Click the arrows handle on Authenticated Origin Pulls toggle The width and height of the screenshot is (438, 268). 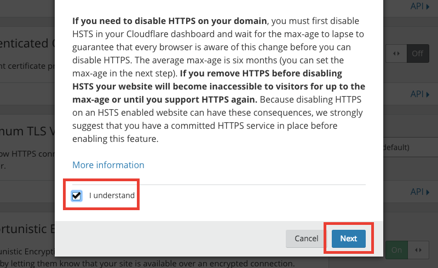tap(396, 53)
